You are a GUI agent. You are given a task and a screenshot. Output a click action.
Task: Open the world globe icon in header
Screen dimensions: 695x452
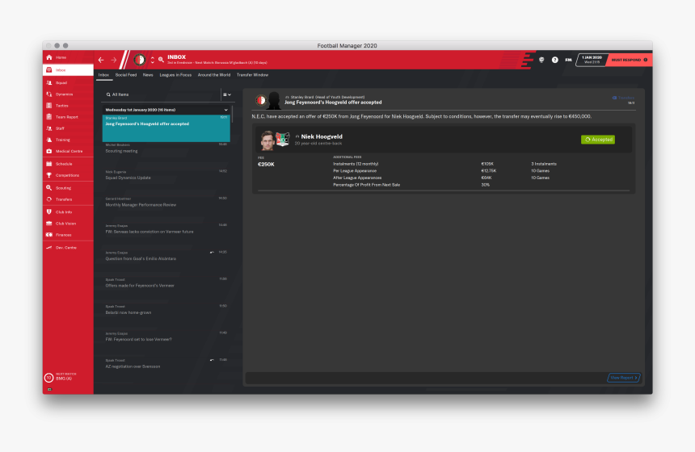tap(541, 60)
